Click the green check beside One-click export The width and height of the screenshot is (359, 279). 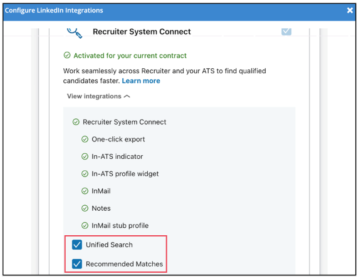[x=85, y=139]
